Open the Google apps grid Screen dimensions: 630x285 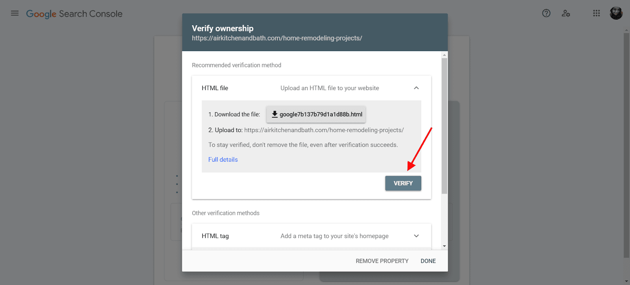click(x=597, y=13)
